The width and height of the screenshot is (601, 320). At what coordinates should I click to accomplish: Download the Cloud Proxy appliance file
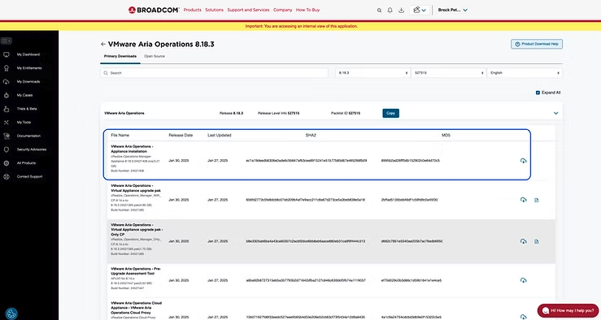(523, 317)
